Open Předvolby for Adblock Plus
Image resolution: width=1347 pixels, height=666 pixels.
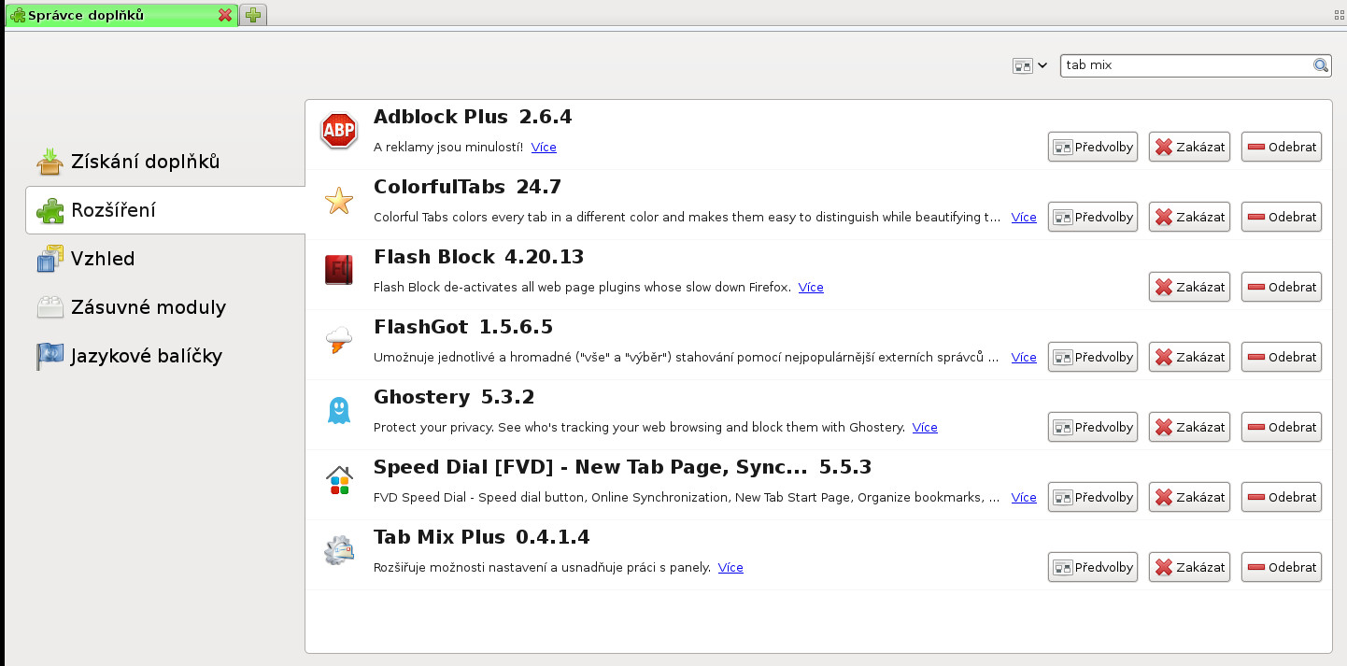[x=1093, y=147]
